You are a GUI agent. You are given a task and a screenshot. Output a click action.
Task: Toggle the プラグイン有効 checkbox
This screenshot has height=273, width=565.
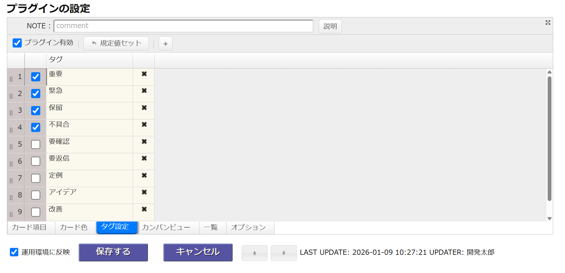(x=17, y=43)
